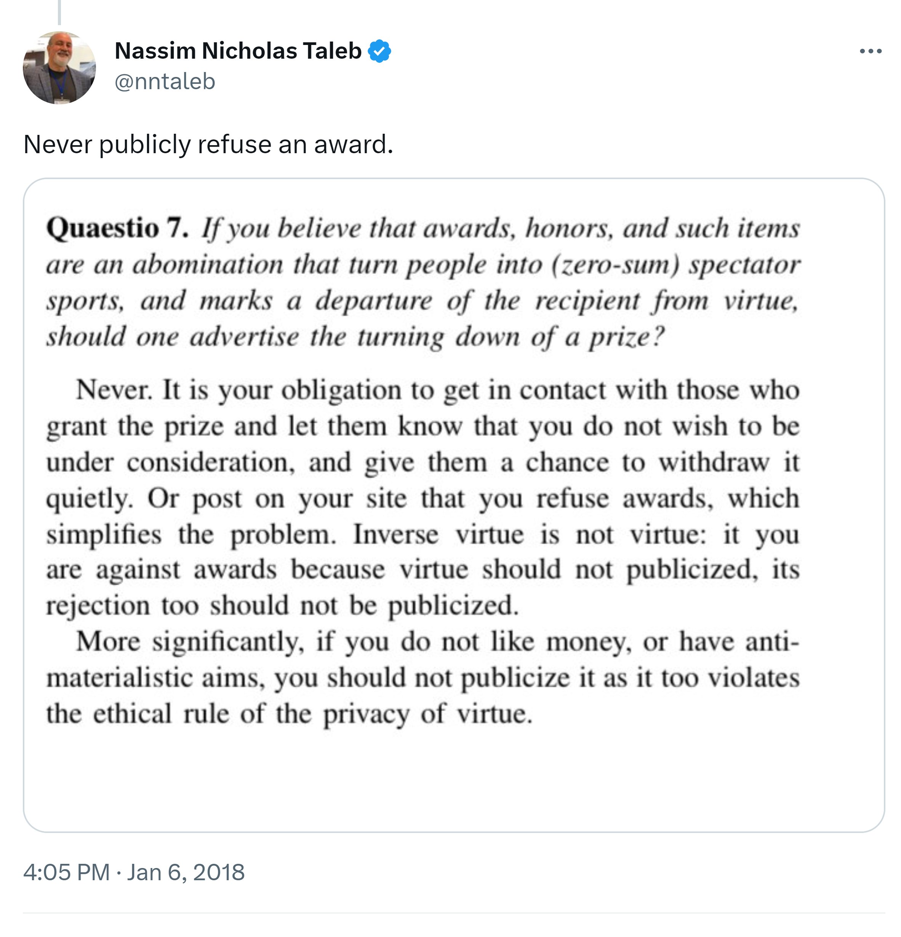This screenshot has width=901, height=937.
Task: Click the thread connector line above the avatar
Action: click(x=59, y=12)
